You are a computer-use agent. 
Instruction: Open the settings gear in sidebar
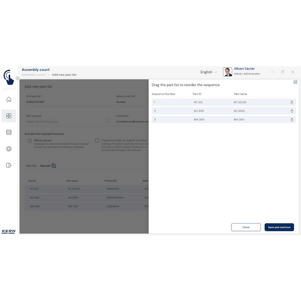pos(9,149)
